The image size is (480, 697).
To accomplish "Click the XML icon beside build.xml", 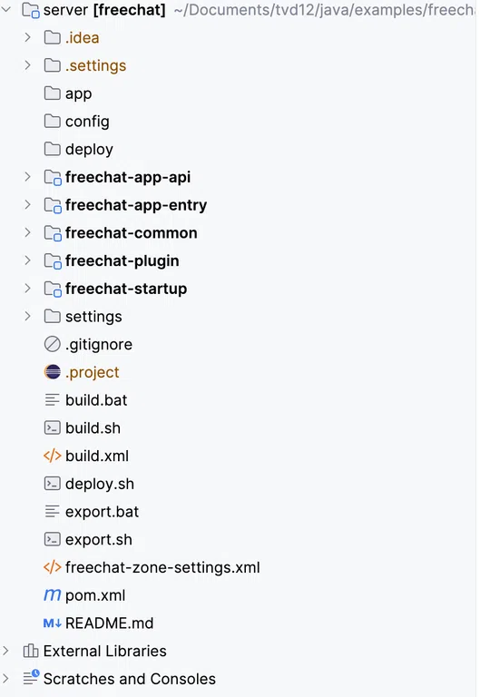I will pyautogui.click(x=52, y=456).
